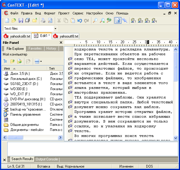This screenshot has width=180, height=170.
Task: Click the Close file toolbar icon
Action: click(x=35, y=20)
